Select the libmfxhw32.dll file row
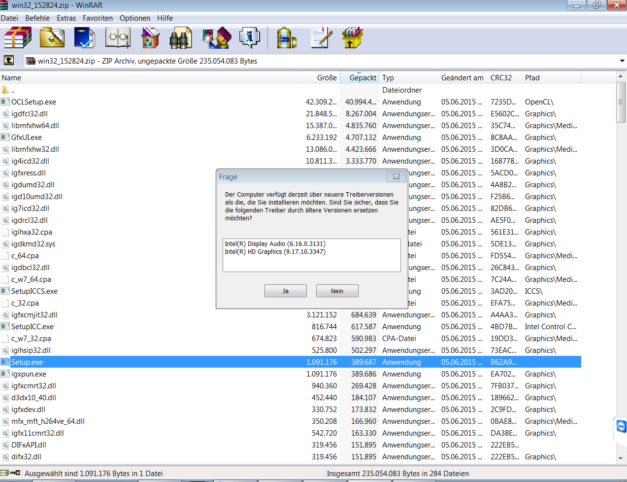627x482 pixels. 291,149
